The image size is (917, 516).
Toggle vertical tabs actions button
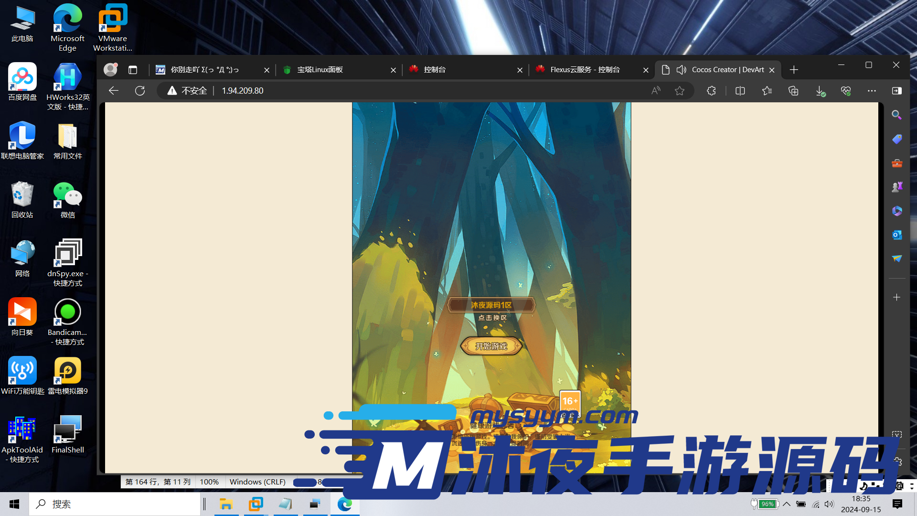pos(133,70)
